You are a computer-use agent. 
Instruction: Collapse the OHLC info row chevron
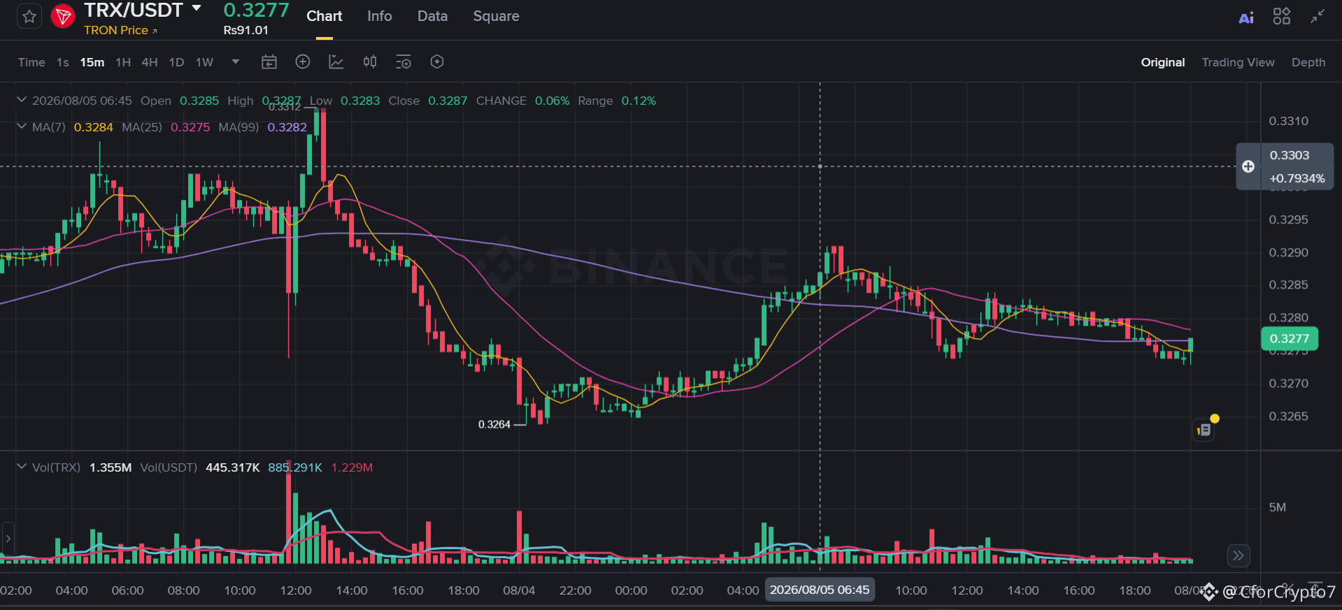point(22,100)
